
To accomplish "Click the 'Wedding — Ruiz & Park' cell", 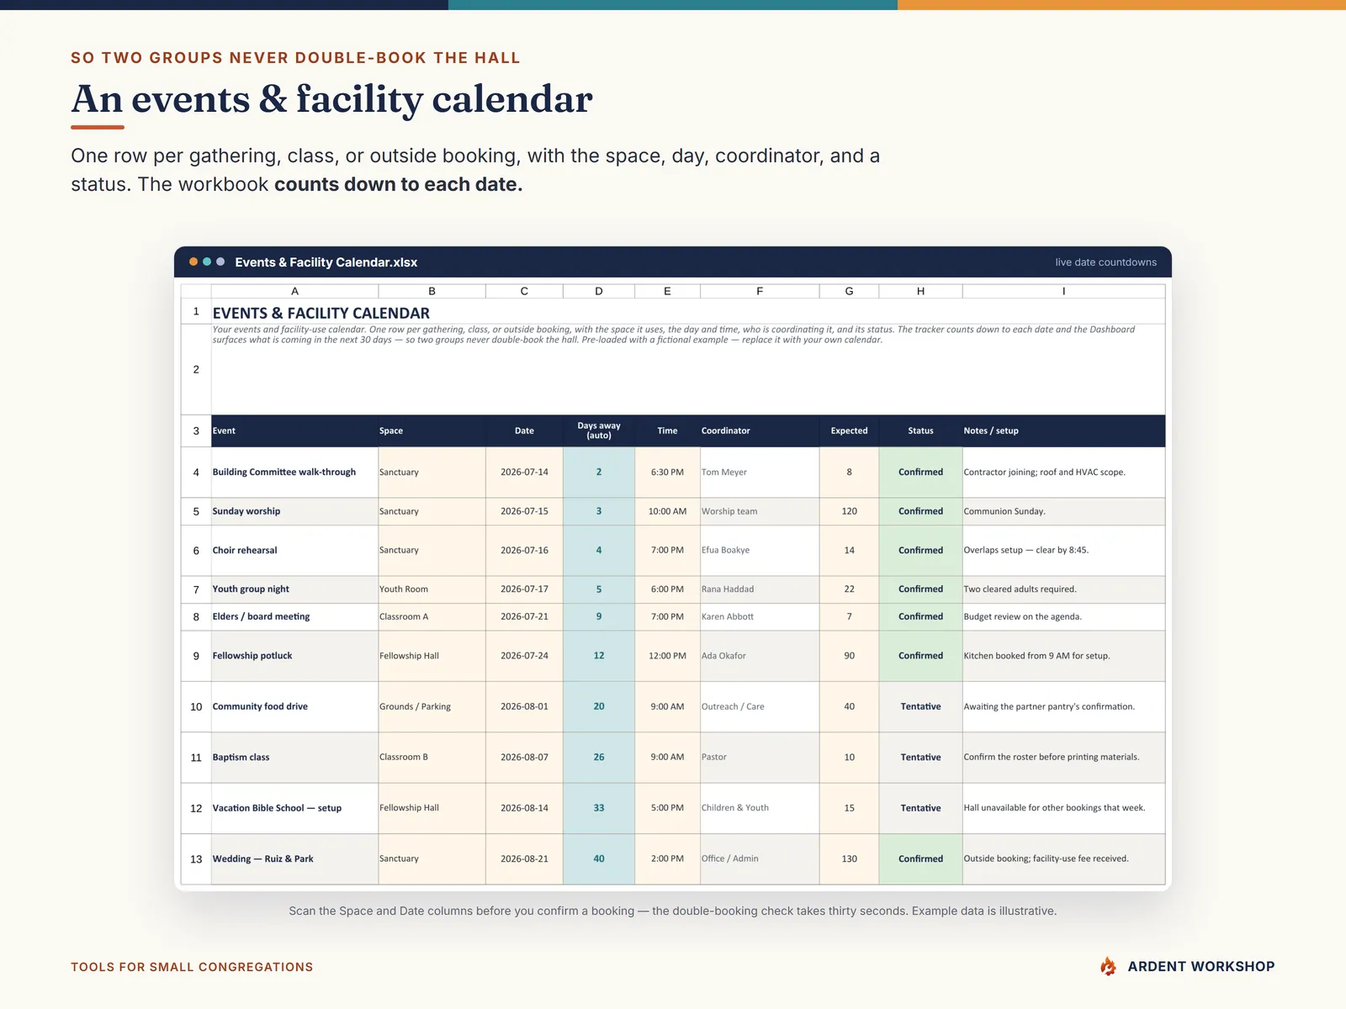I will pyautogui.click(x=294, y=859).
